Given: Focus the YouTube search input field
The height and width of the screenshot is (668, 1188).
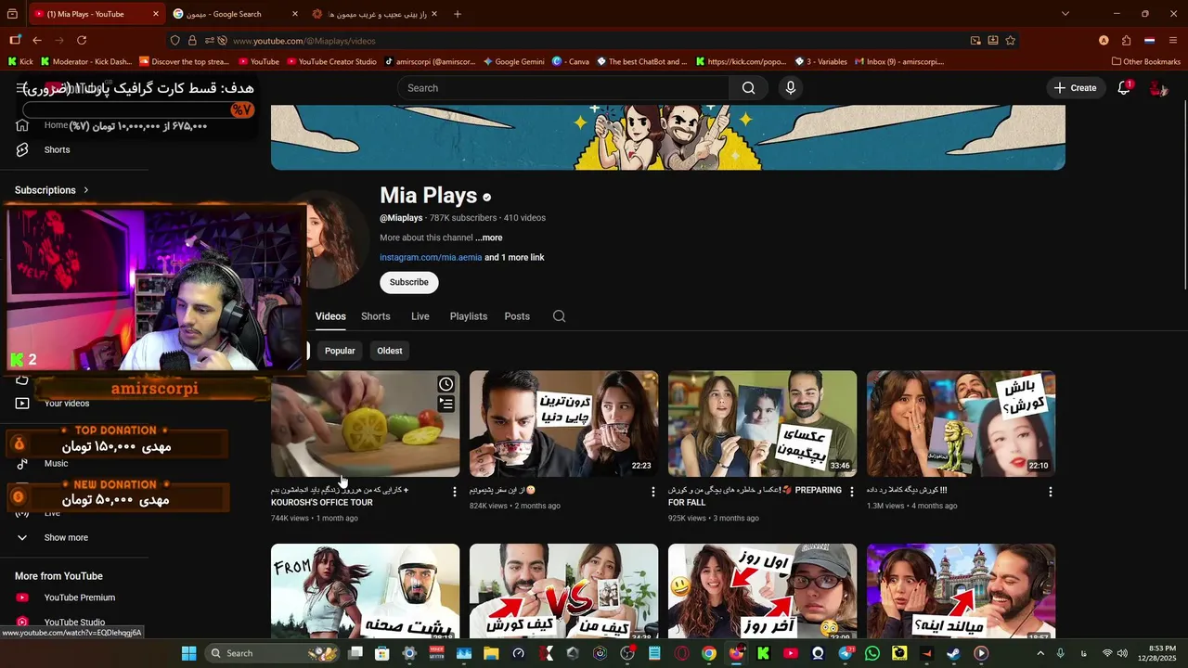Looking at the screenshot, I should tap(563, 88).
